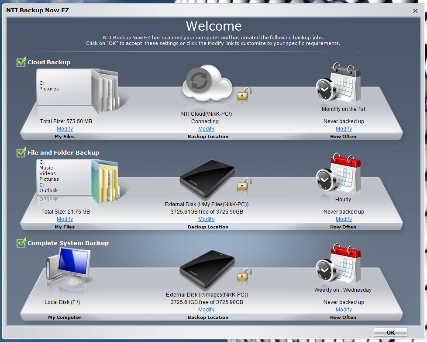
Task: Click the 'Welcome' heading
Action: 214,26
